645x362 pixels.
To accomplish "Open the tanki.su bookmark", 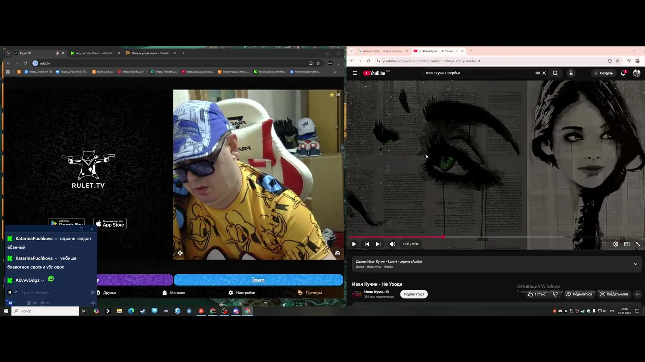I will 133,72.
